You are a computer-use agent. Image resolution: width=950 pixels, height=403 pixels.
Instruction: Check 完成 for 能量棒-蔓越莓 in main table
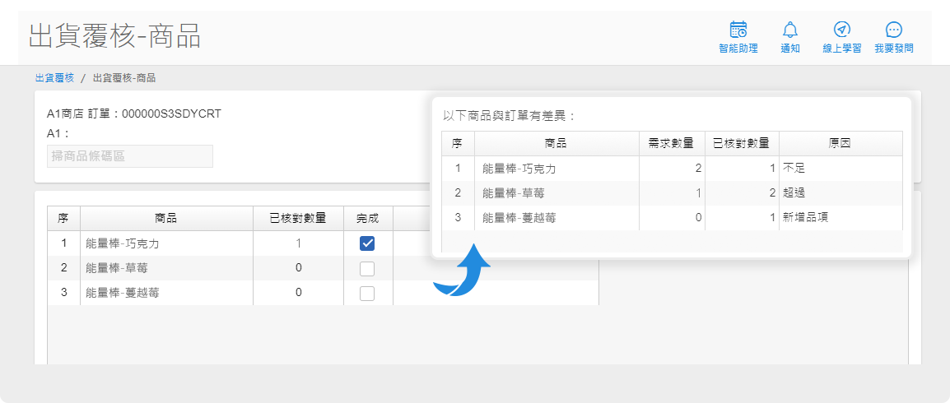367,293
